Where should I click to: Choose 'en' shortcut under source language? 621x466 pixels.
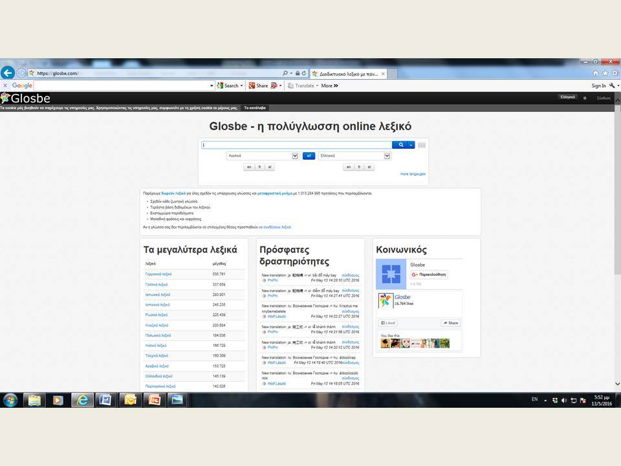[249, 167]
